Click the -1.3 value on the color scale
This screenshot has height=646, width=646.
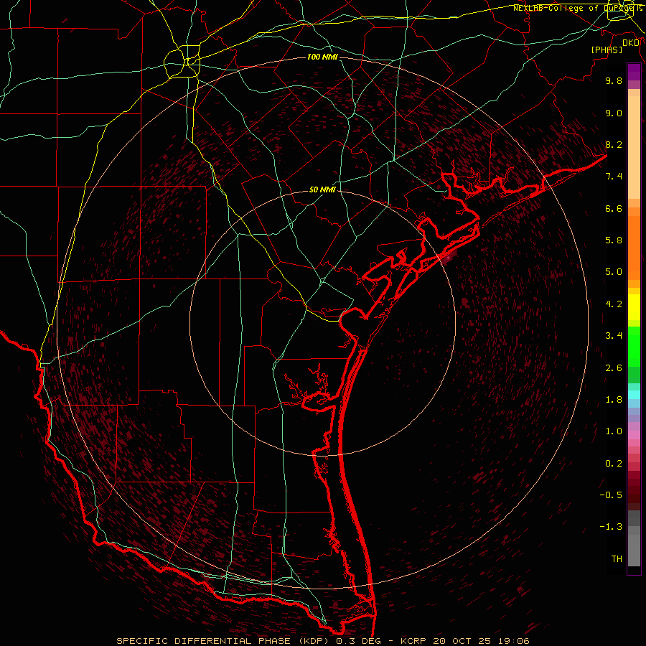611,528
